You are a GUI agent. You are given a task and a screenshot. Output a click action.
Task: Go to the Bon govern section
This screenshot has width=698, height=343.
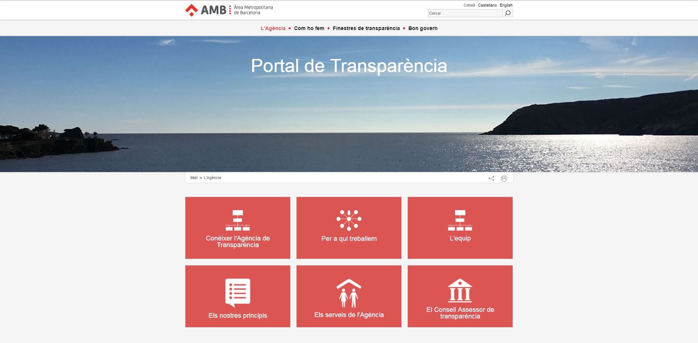pos(423,28)
